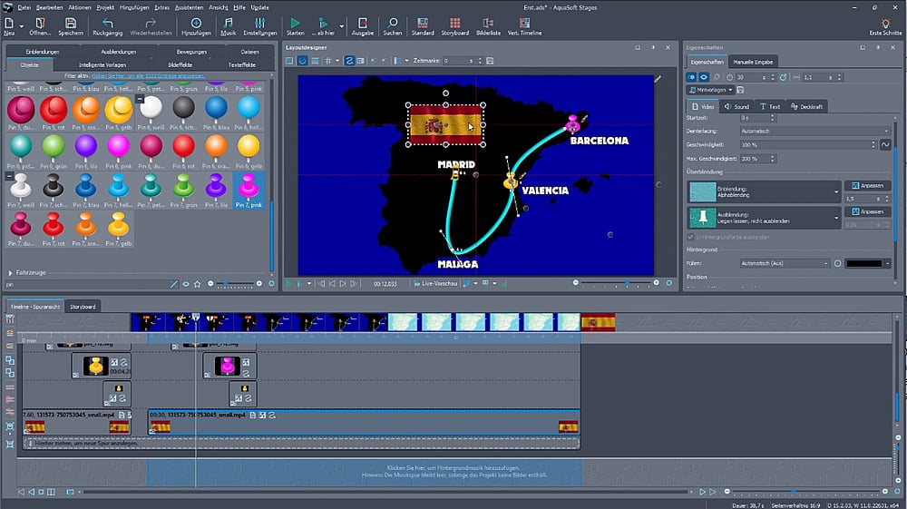Toggle the speed curve button beside Geschwindigkeit
The width and height of the screenshot is (907, 509).
[885, 145]
